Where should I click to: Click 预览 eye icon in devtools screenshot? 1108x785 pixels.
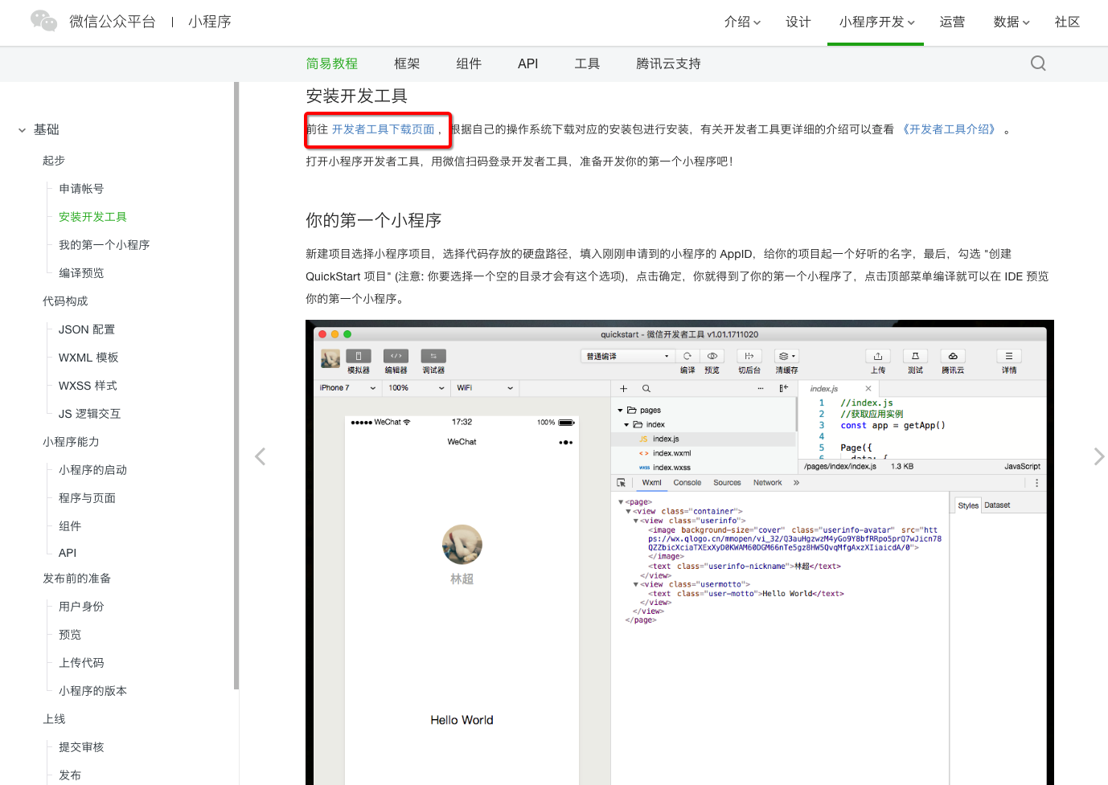712,356
